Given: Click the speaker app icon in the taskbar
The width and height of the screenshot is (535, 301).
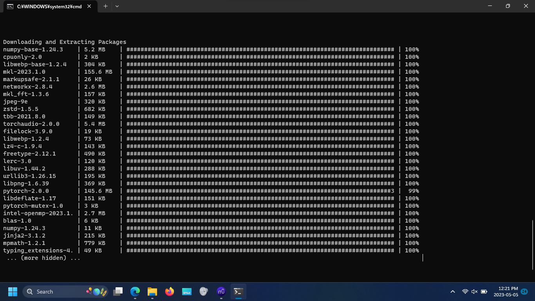Looking at the screenshot, I should (x=204, y=292).
